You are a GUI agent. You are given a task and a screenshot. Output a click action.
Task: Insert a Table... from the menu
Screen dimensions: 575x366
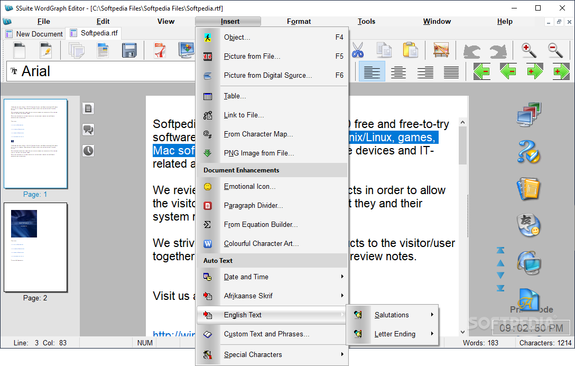click(x=272, y=96)
